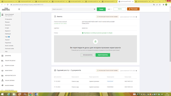Screen dimensions: 171x96
Task: Click the Судовий реєстр paid-tariff data badge
Action: point(107,70)
